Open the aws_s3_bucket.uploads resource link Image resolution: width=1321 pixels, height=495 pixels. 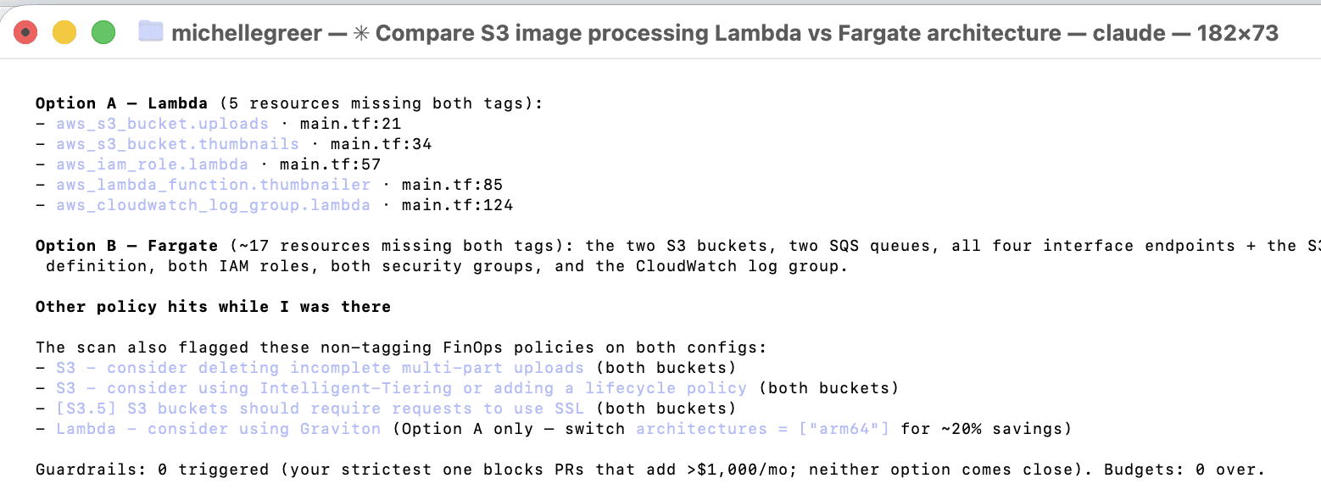click(x=162, y=124)
